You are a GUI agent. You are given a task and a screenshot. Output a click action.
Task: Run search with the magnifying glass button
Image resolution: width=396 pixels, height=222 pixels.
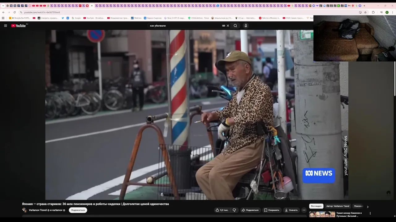click(x=235, y=26)
